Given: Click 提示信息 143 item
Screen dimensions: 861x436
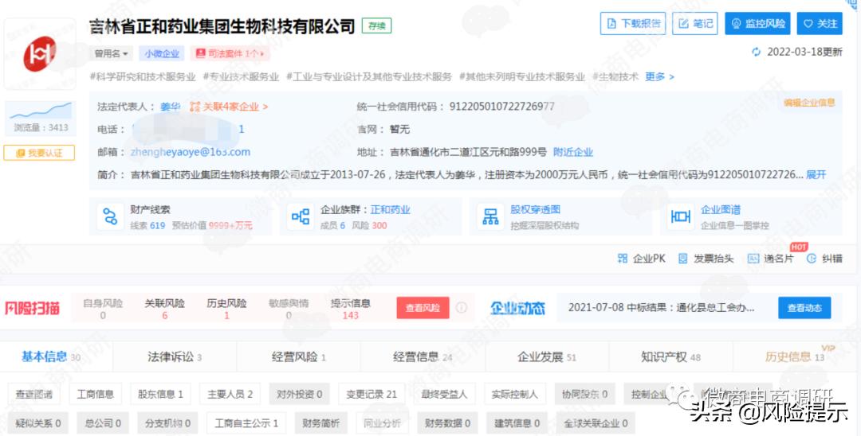Looking at the screenshot, I should click(x=350, y=309).
